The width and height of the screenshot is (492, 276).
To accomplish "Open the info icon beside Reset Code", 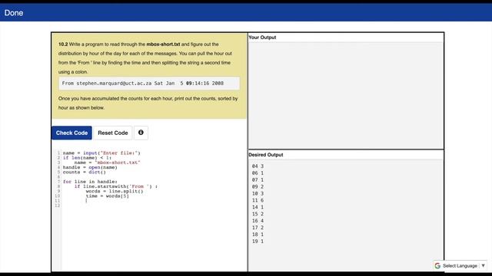I will point(141,133).
